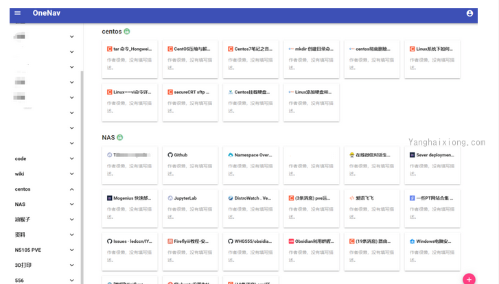The width and height of the screenshot is (499, 284).
Task: Open the Mogenius card title
Action: pyautogui.click(x=132, y=198)
